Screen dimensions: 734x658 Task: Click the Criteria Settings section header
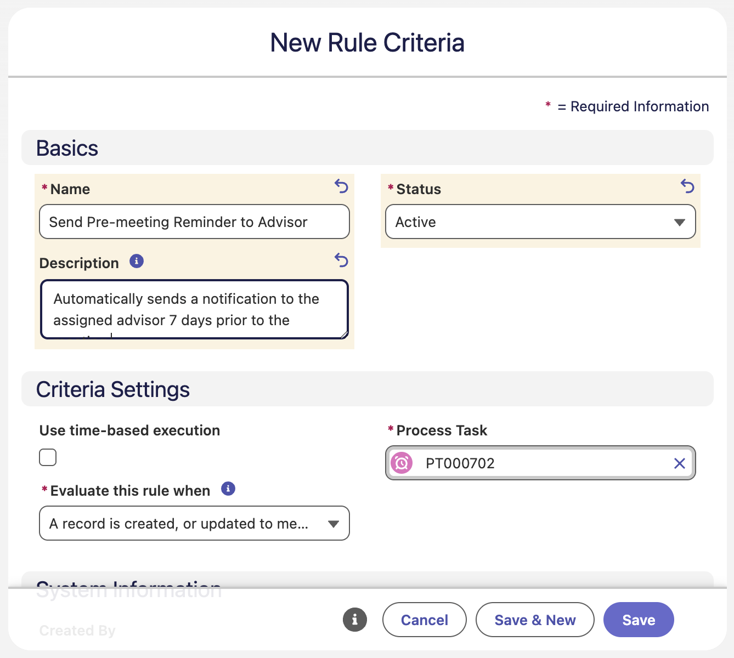pos(368,389)
